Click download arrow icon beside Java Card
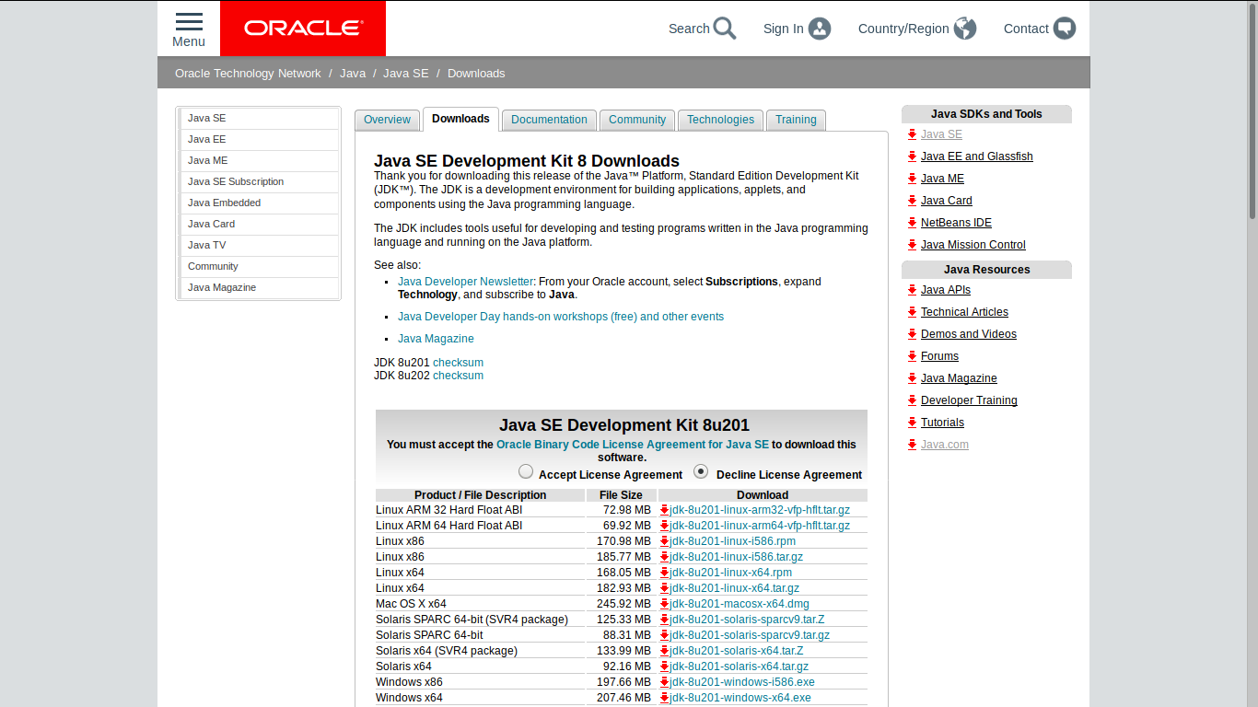Image resolution: width=1258 pixels, height=707 pixels. (x=912, y=201)
